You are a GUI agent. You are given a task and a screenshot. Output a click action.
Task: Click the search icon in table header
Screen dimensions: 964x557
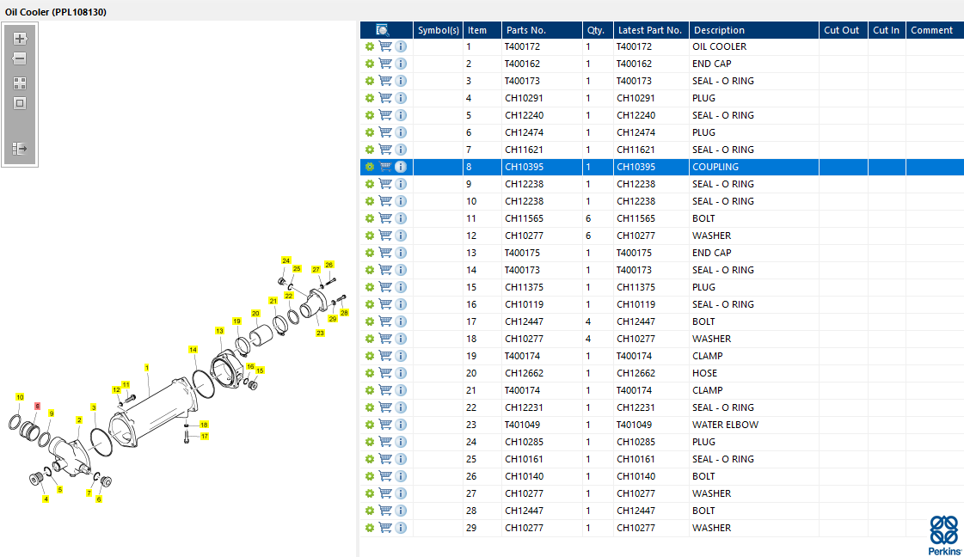click(x=383, y=30)
